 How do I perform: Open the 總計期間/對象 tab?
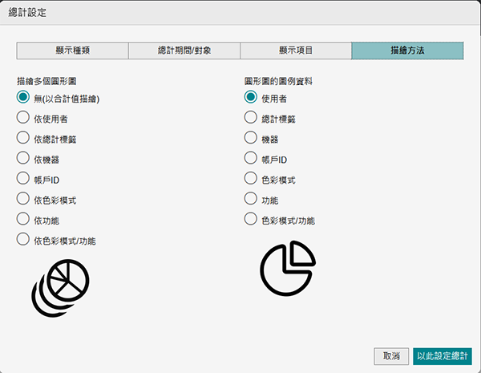tap(184, 50)
